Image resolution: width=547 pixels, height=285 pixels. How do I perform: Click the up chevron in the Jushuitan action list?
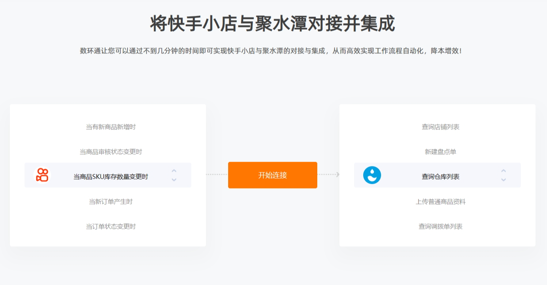click(503, 171)
